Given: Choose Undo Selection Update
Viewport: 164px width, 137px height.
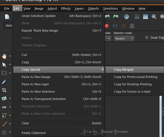Looking at the screenshot, I should point(59,16).
